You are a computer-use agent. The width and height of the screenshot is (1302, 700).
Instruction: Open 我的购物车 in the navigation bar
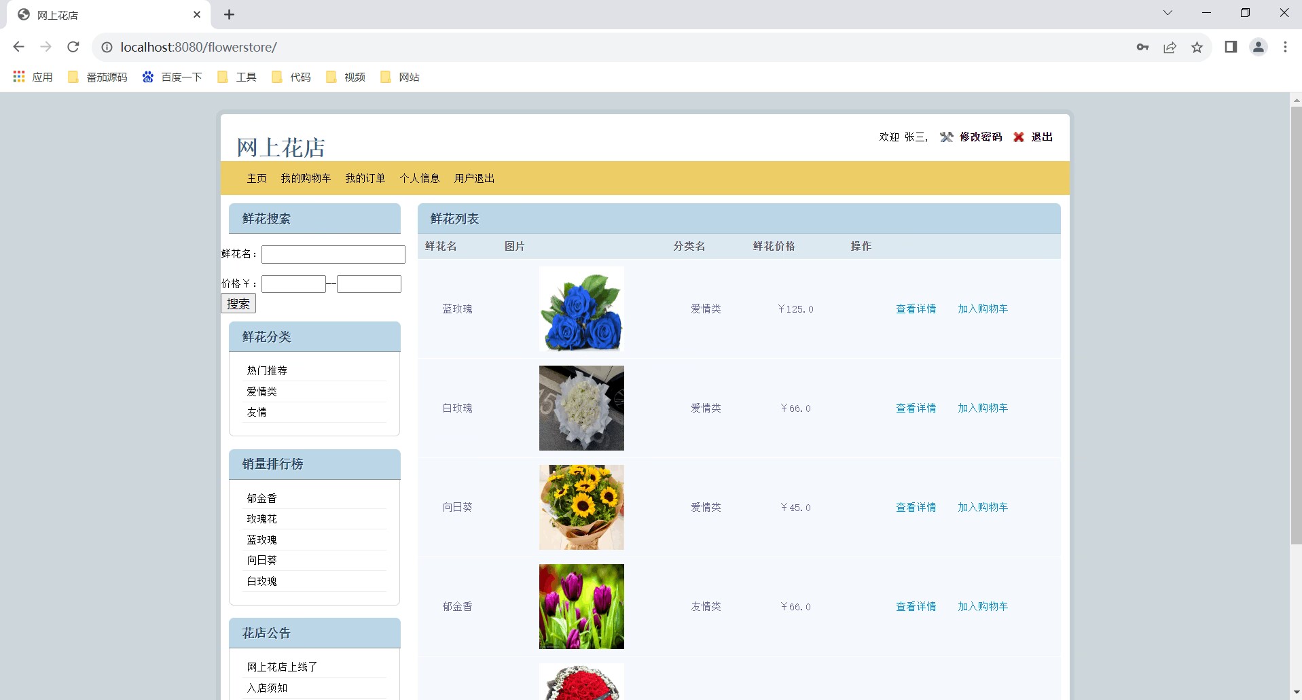point(306,178)
